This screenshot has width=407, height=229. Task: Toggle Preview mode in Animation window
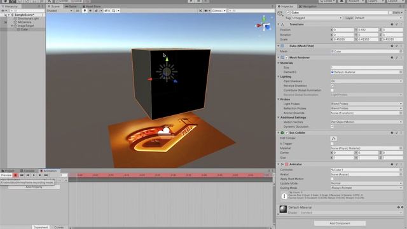(x=6, y=176)
